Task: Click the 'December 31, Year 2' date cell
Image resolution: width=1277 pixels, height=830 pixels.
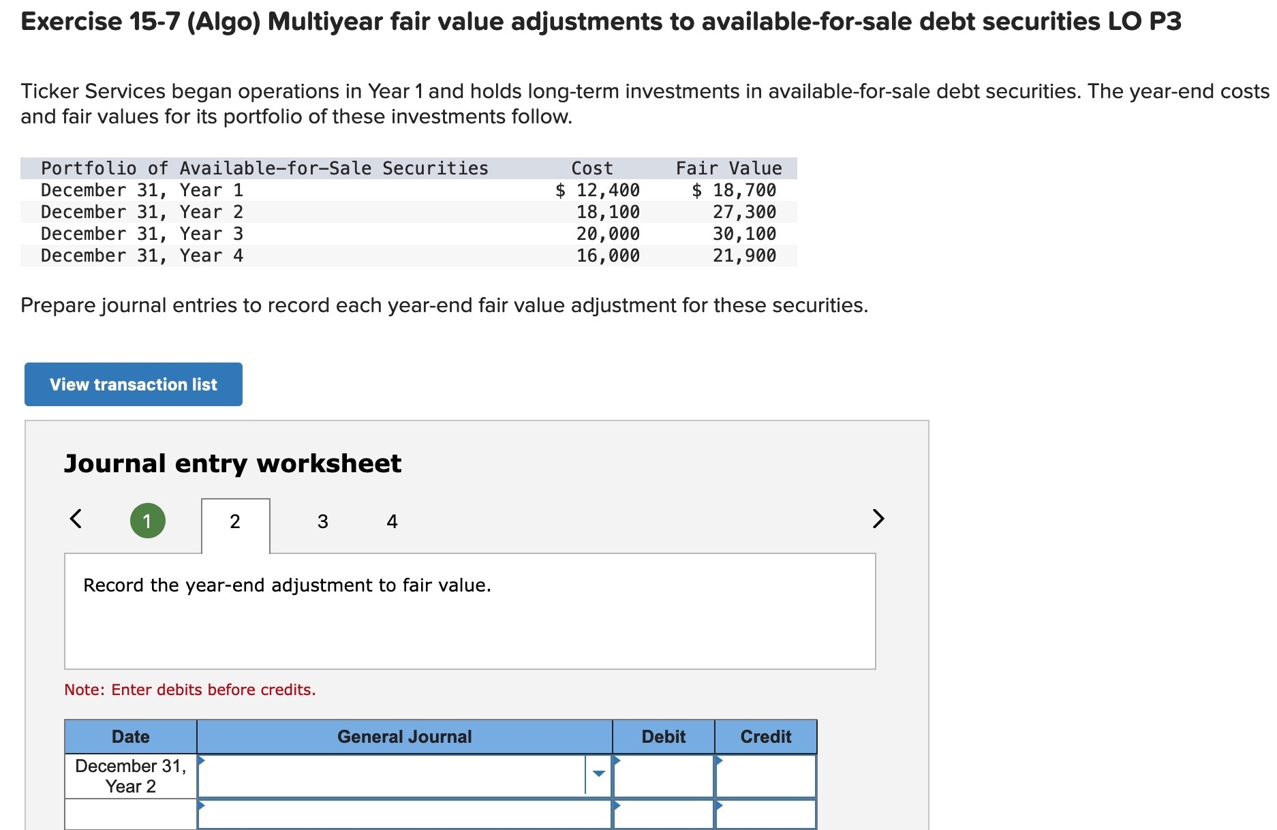Action: (131, 776)
